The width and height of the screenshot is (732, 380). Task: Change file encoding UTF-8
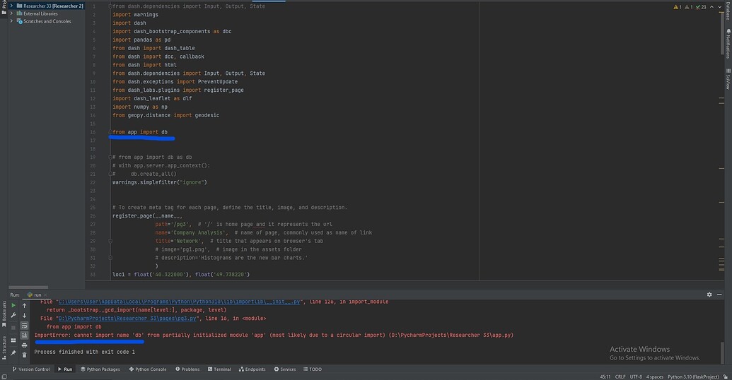pyautogui.click(x=636, y=376)
